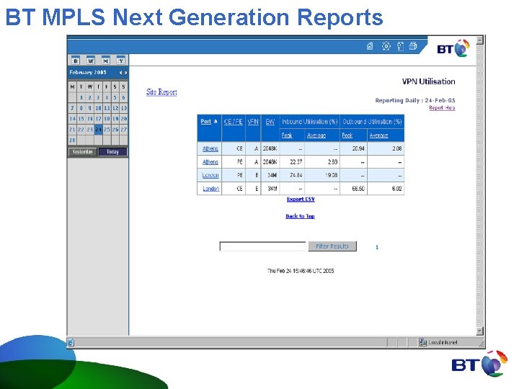Sort table by BW column header
Screen dimensions: 519x389
270,122
